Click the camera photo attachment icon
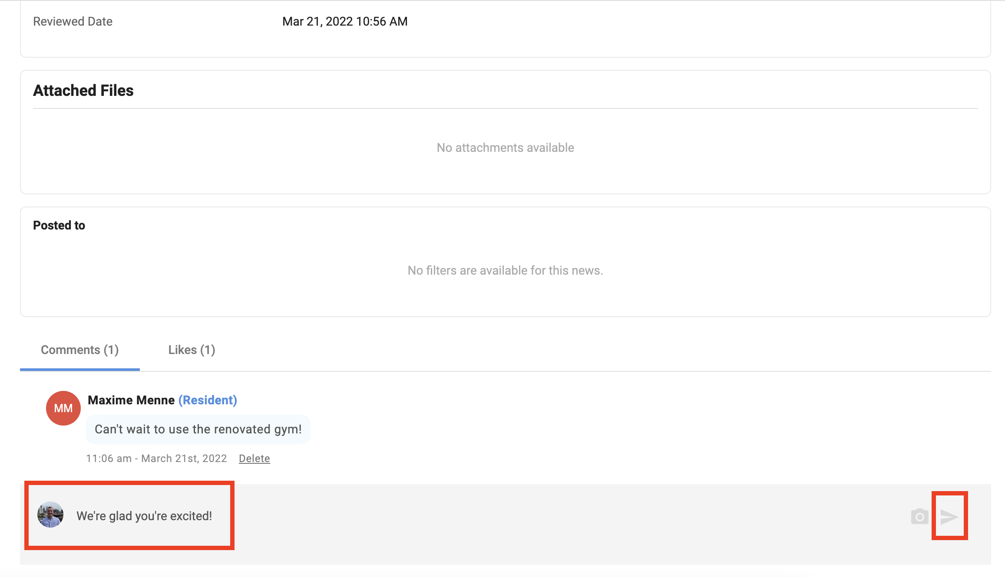1005x577 pixels. [919, 516]
